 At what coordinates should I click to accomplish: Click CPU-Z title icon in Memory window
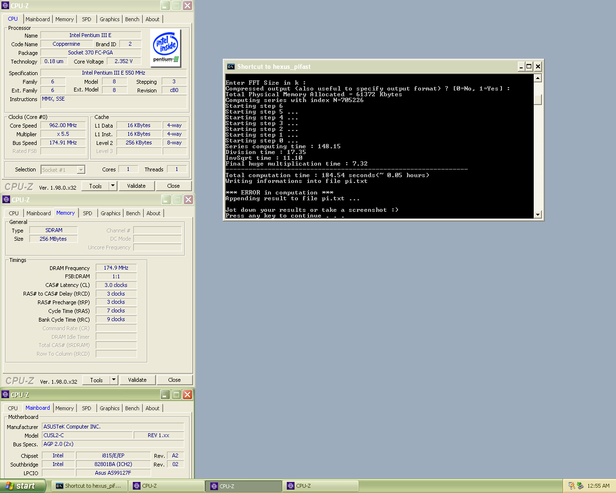7,199
